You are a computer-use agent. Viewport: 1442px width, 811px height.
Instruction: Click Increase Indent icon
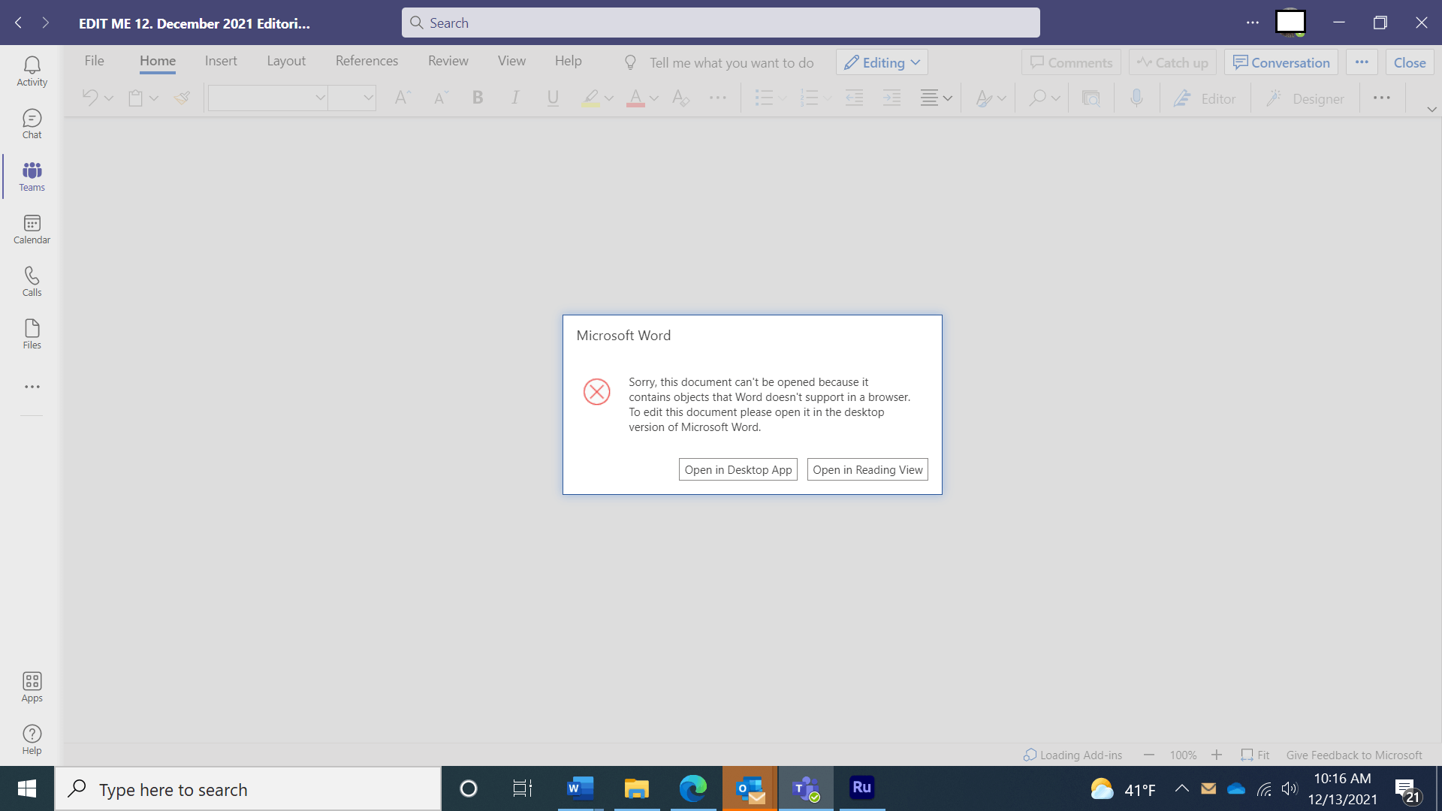[891, 98]
